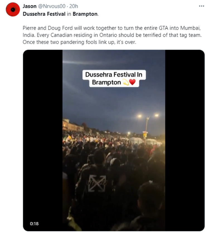Open Jason's profile via display name
The height and width of the screenshot is (234, 208).
30,6
